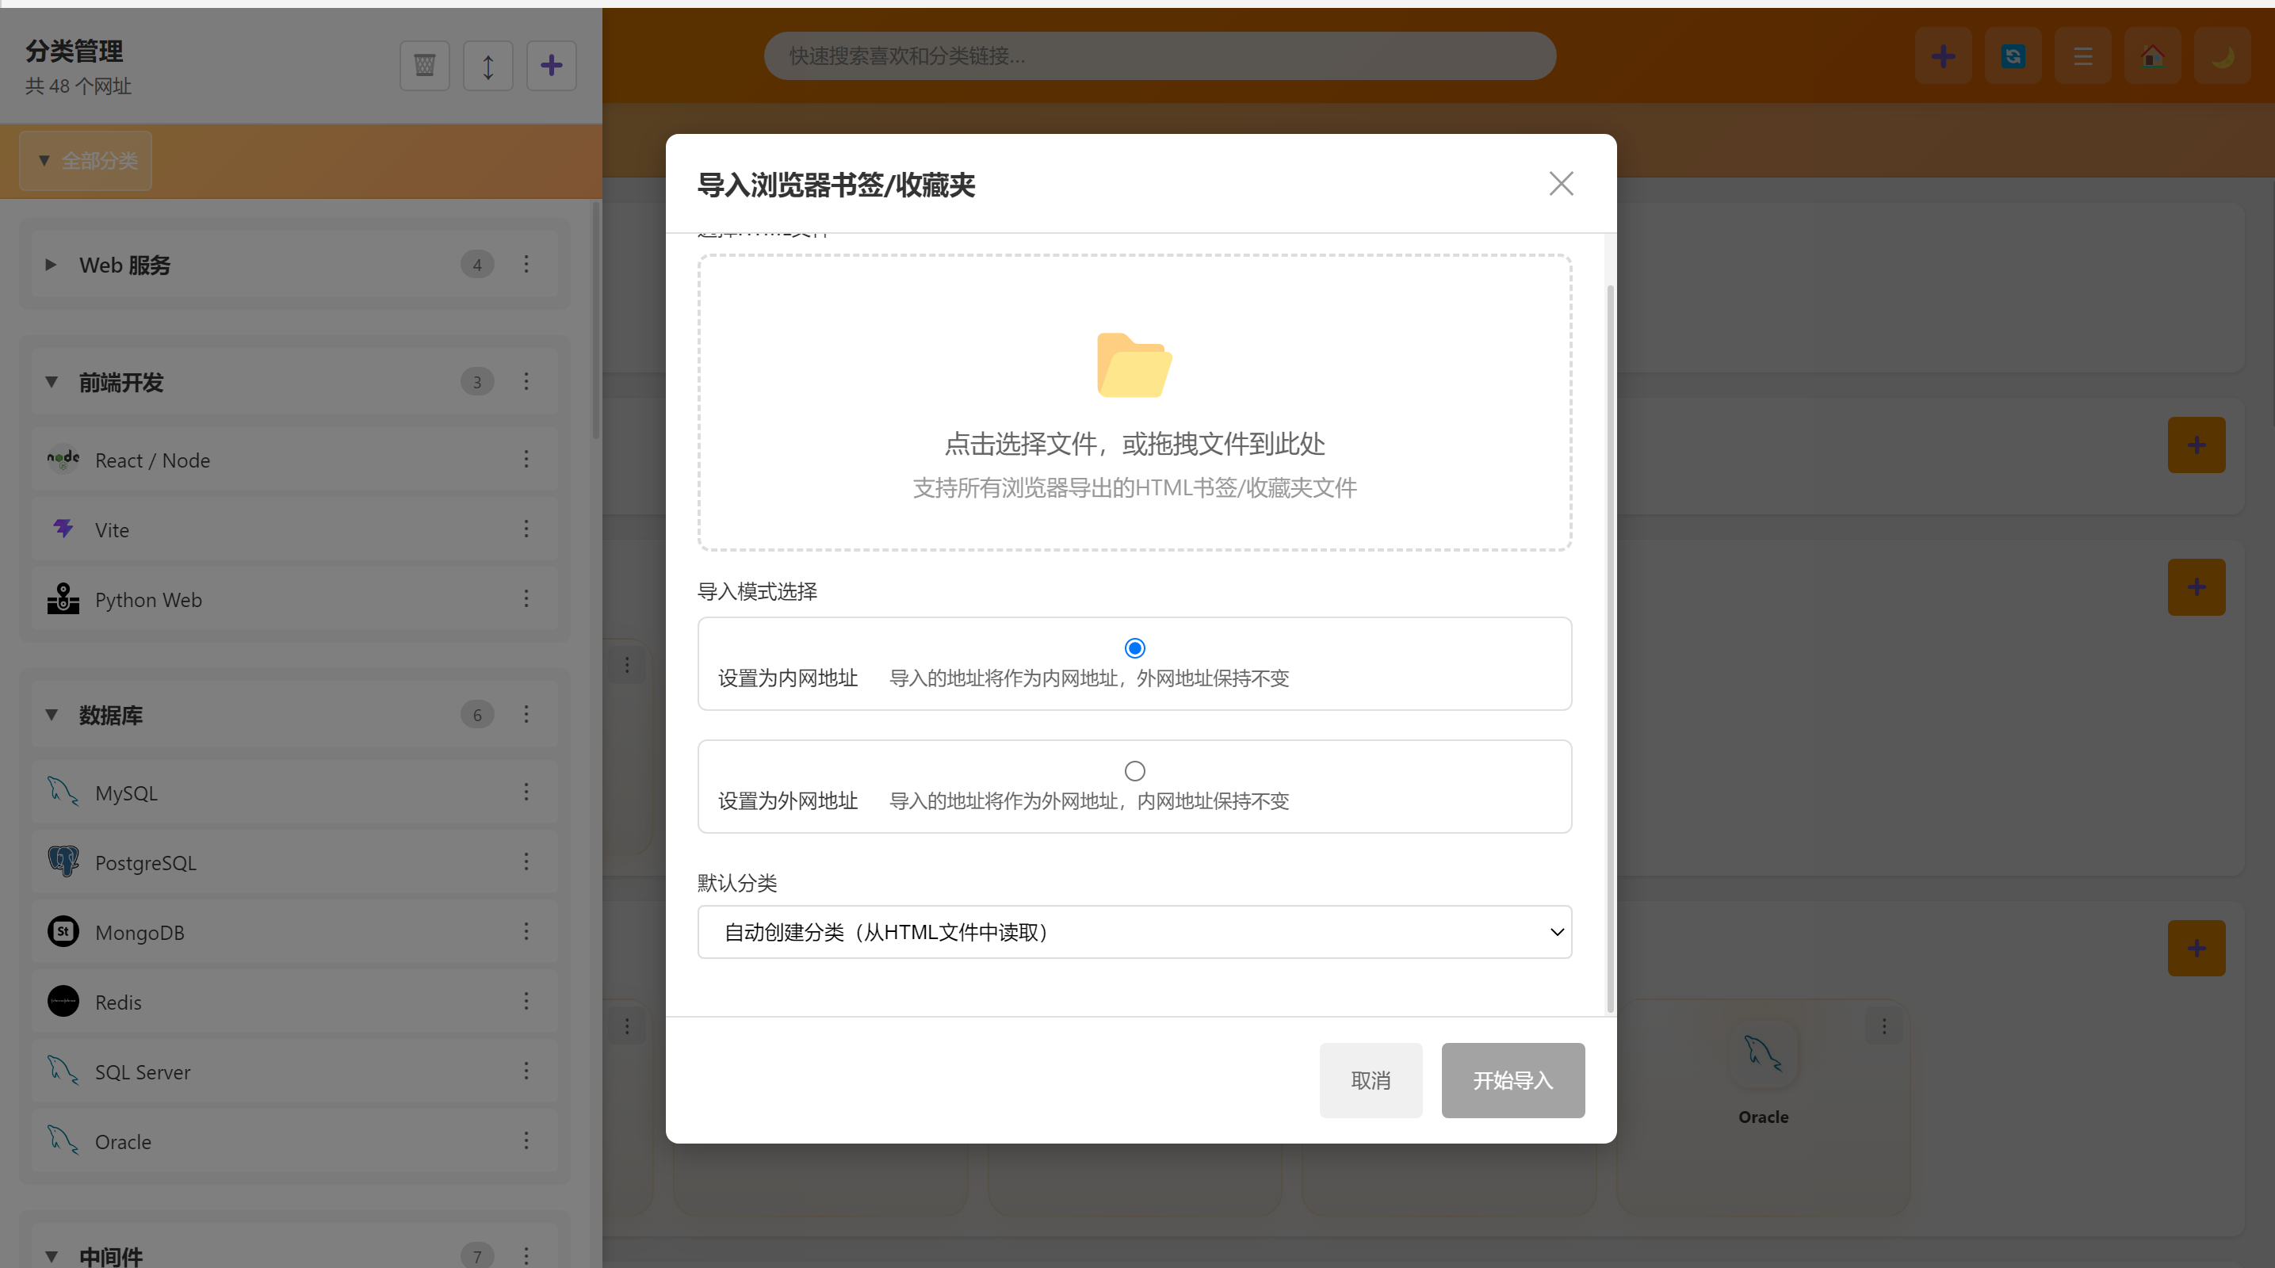
Task: Click the refresh sync icon in top toolbar
Action: [x=2013, y=56]
